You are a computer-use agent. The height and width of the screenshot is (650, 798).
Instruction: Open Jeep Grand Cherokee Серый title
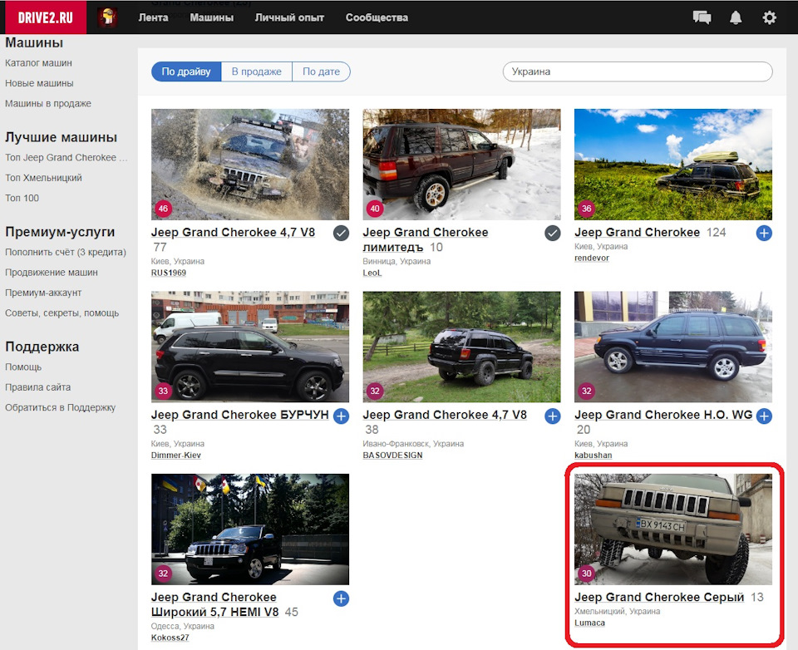[659, 598]
